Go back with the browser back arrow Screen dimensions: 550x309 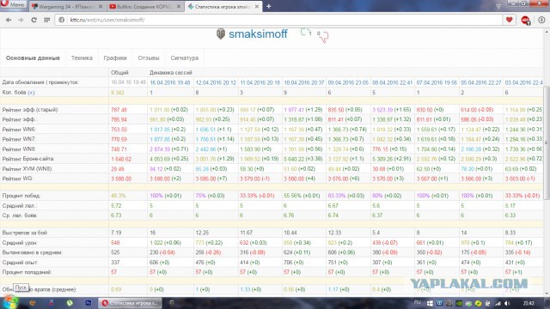pyautogui.click(x=9, y=20)
